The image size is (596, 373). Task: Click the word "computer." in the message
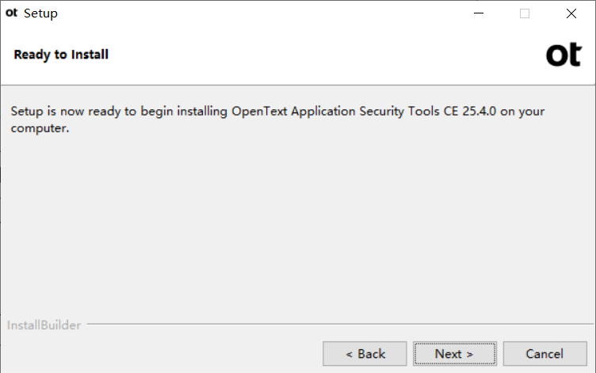click(x=40, y=128)
